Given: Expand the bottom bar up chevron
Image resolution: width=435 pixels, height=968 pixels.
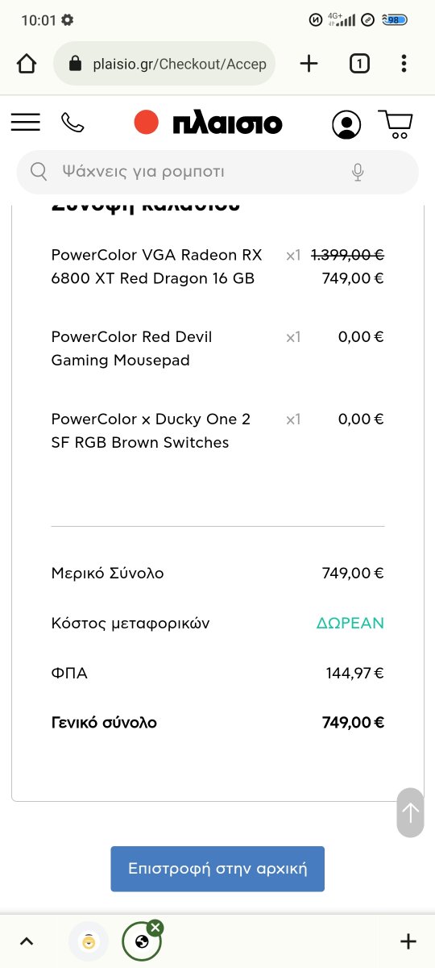Looking at the screenshot, I should (x=27, y=941).
